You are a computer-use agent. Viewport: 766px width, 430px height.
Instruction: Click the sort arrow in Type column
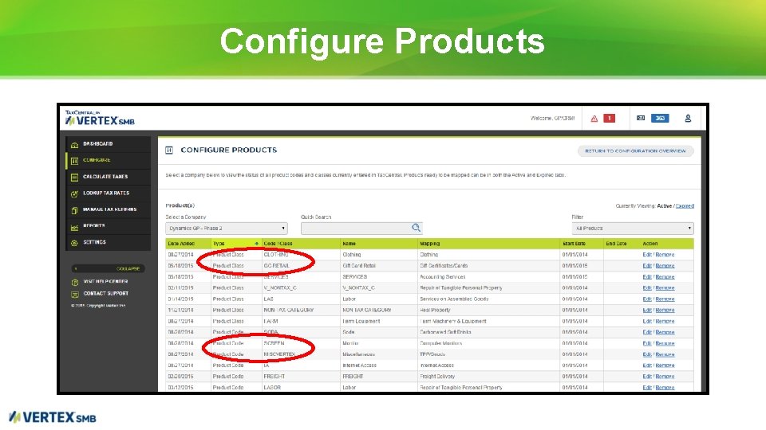click(256, 244)
